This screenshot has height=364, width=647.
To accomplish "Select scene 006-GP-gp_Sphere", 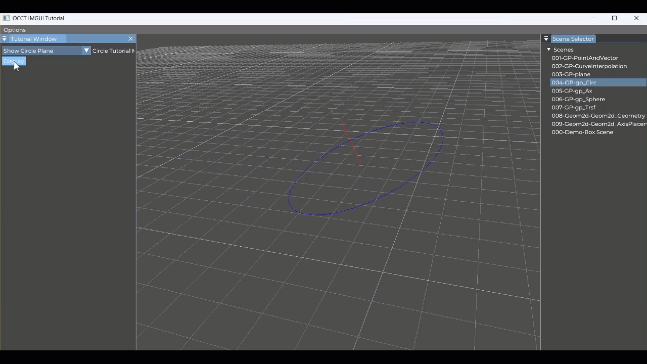I will 598,99.
